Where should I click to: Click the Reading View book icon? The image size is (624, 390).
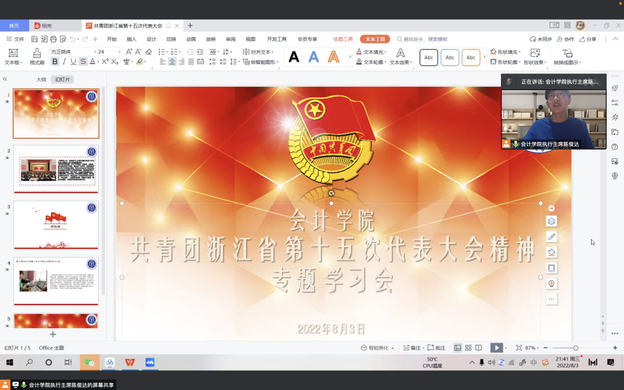(479, 348)
